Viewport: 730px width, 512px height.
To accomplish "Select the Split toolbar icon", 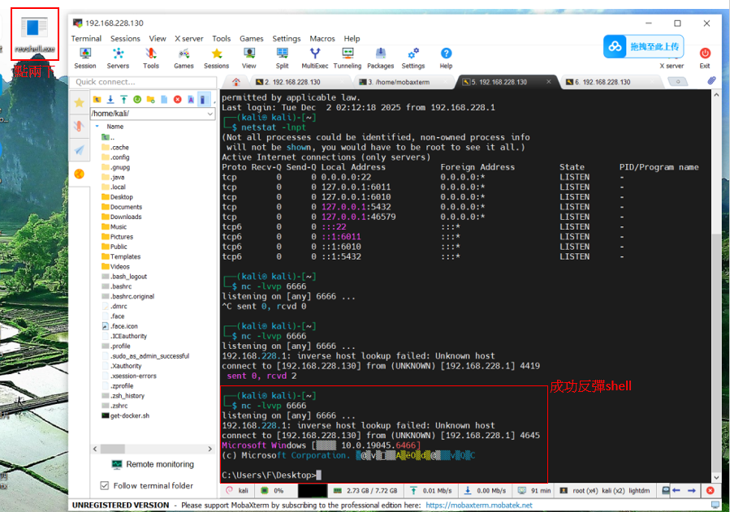I will [x=282, y=58].
